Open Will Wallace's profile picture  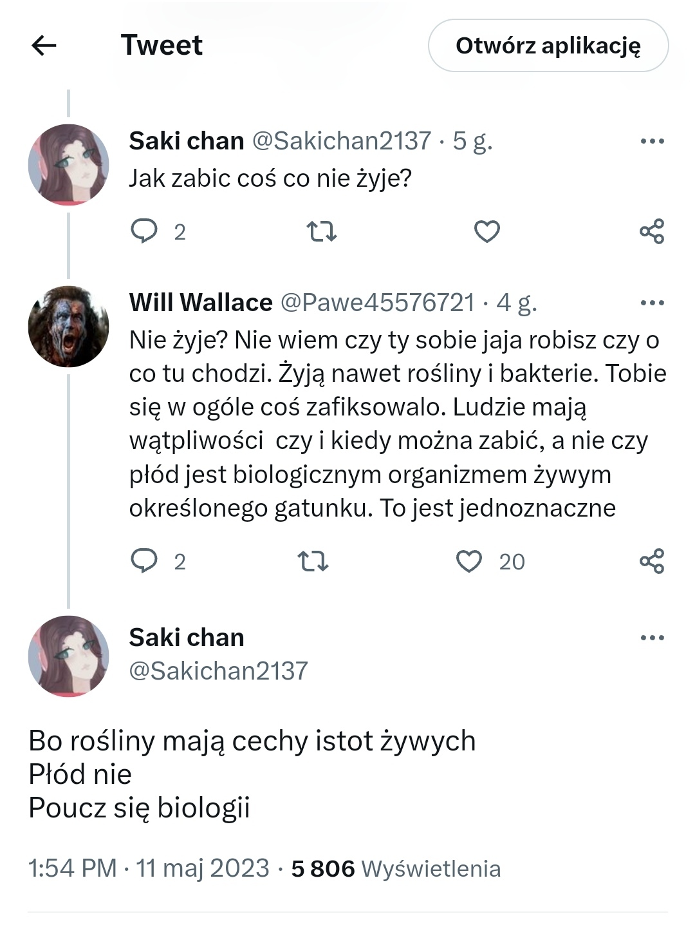coord(68,327)
